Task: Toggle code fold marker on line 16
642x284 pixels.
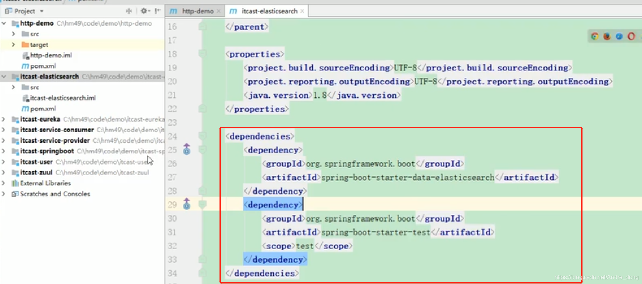Action: pos(202,26)
